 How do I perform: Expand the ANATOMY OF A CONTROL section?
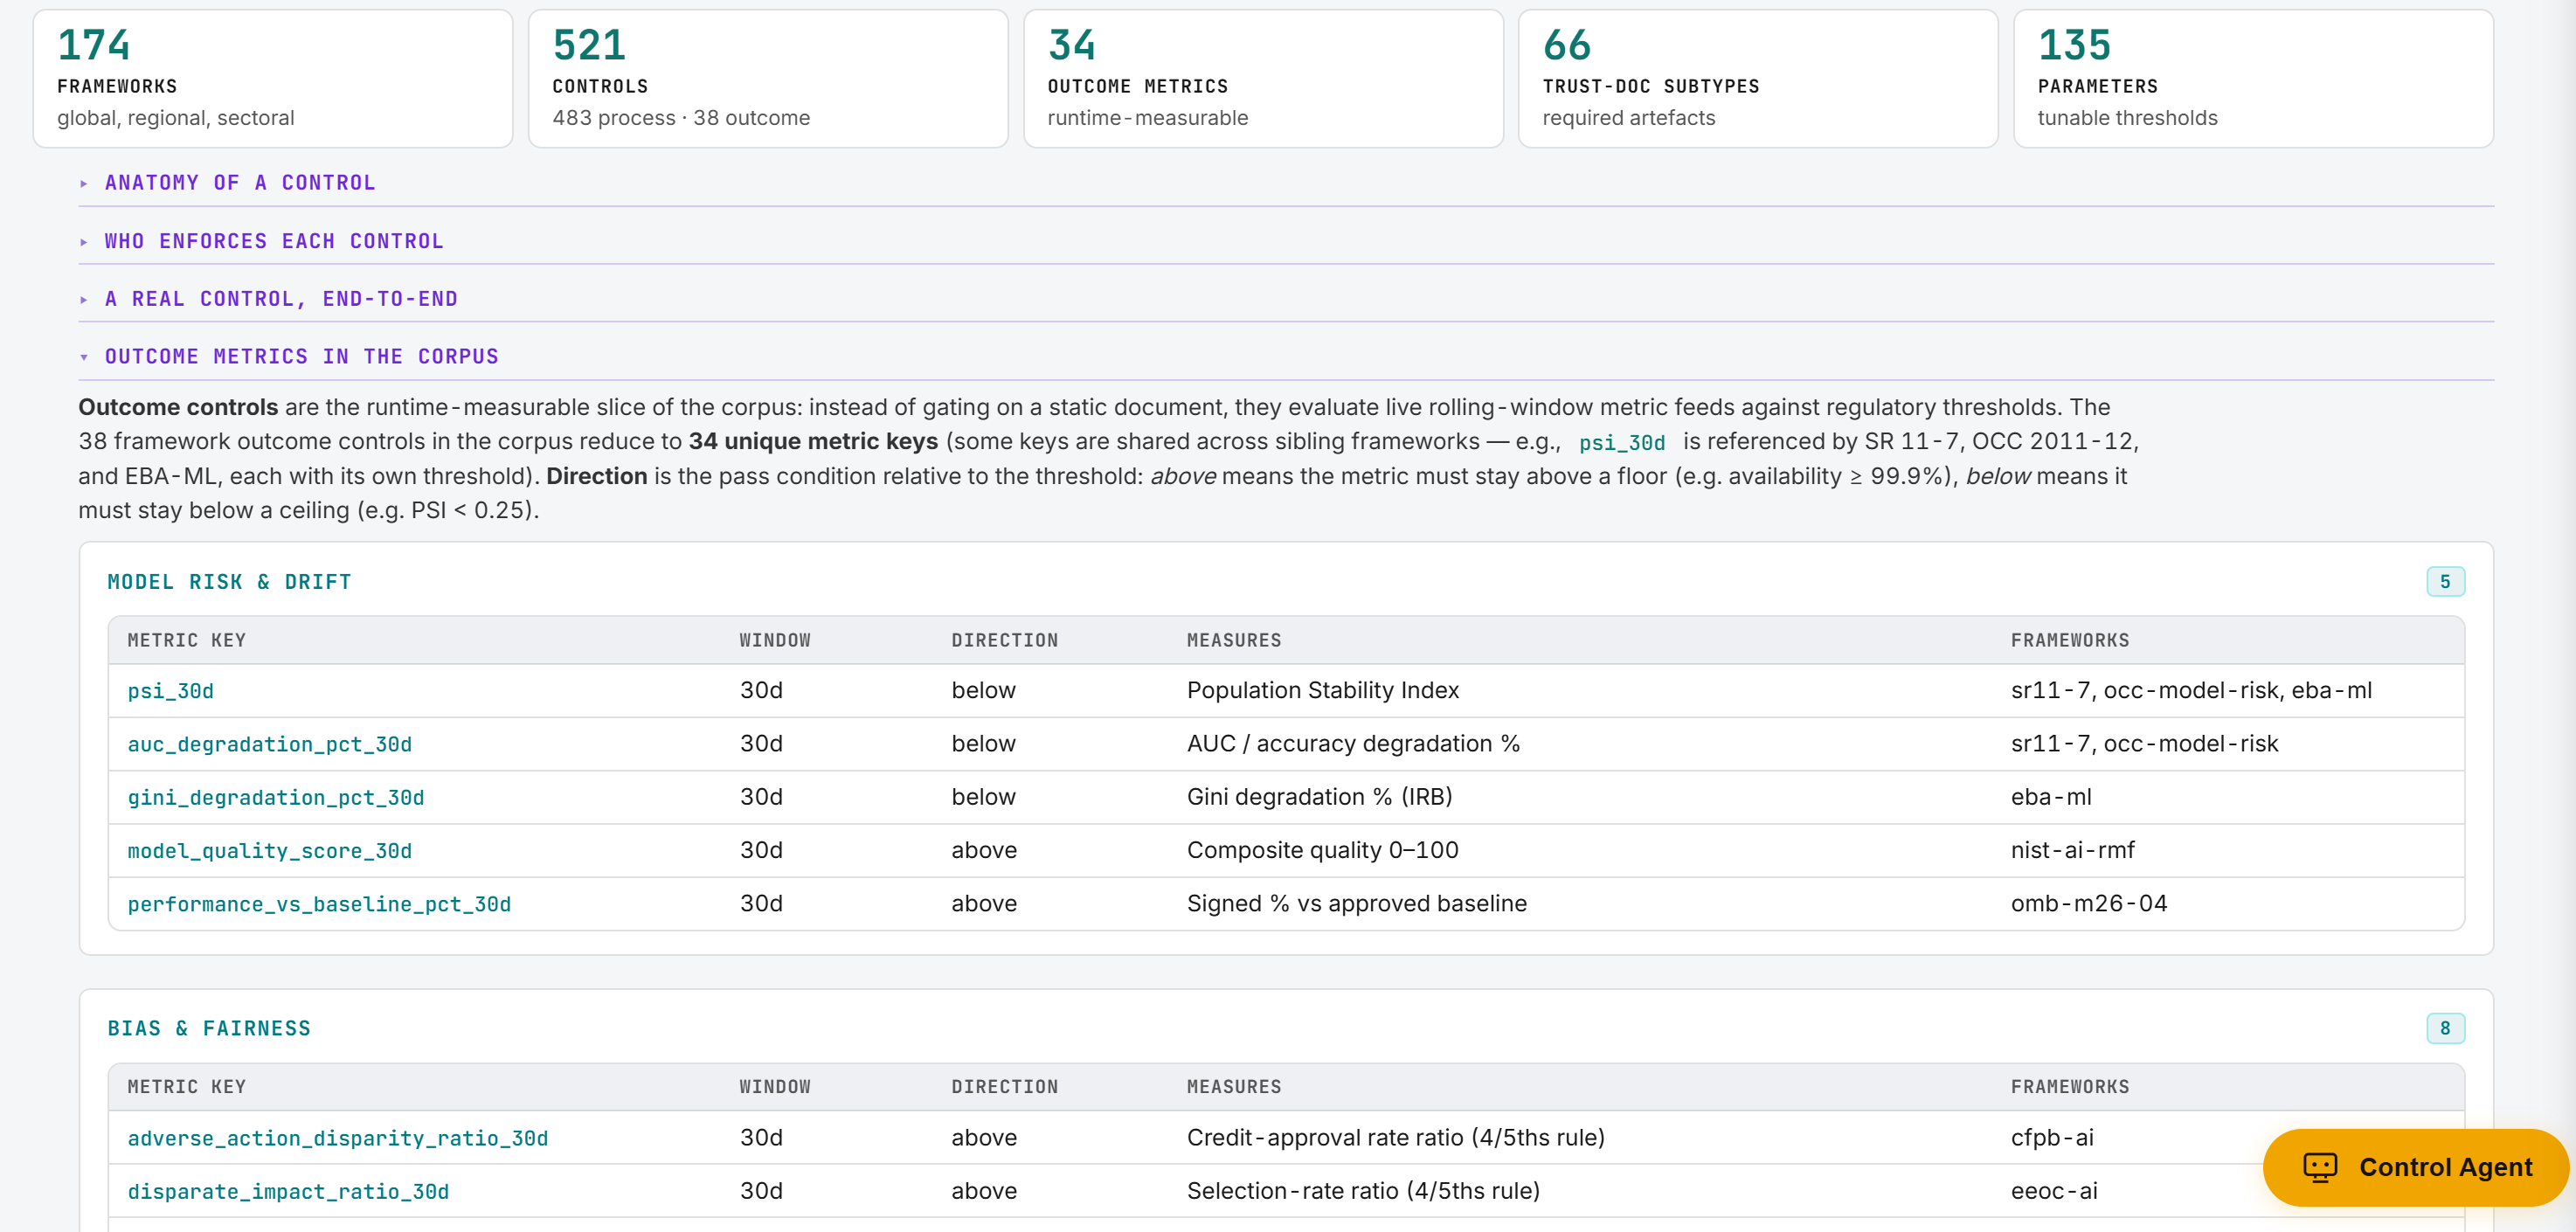239,183
